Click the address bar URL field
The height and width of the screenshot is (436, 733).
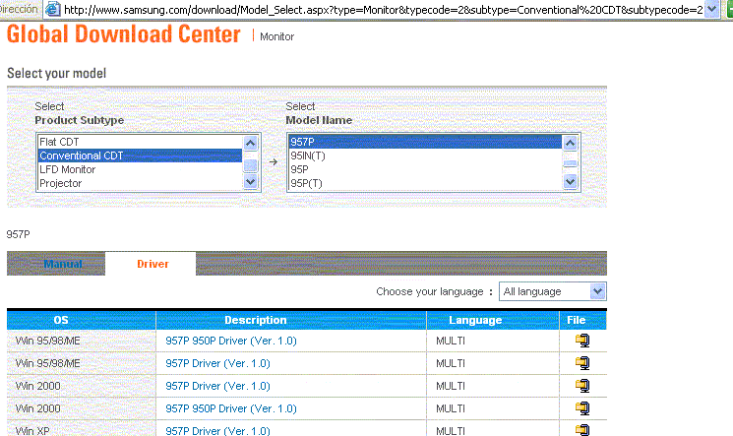(x=384, y=10)
